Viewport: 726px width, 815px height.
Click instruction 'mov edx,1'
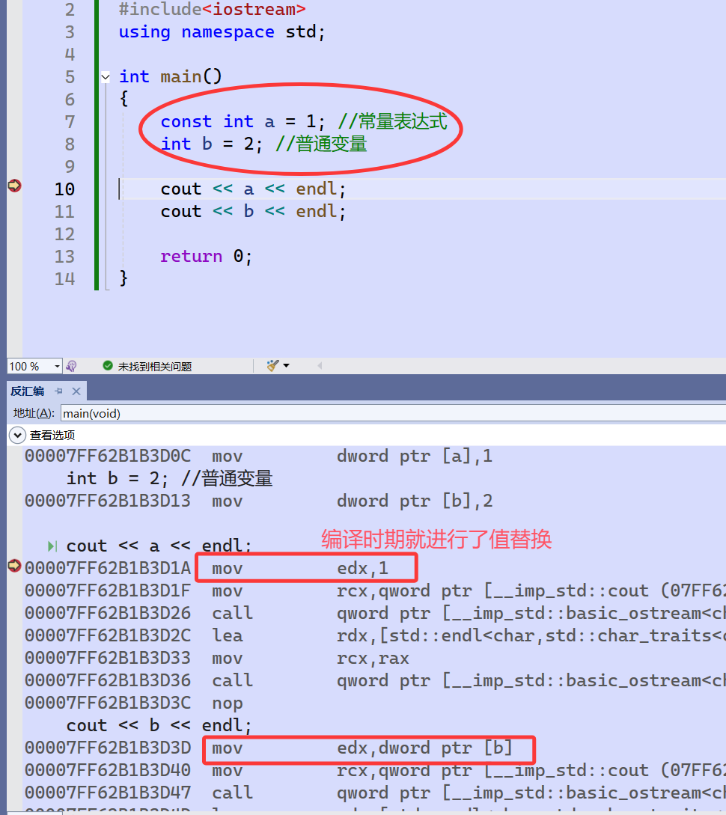pyautogui.click(x=300, y=569)
